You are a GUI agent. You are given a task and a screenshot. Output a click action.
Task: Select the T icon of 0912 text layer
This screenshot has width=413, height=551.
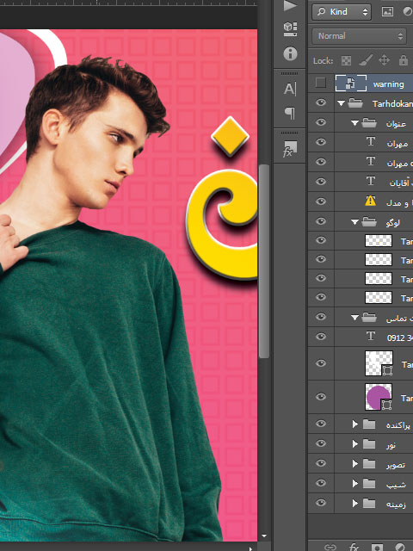coord(371,337)
